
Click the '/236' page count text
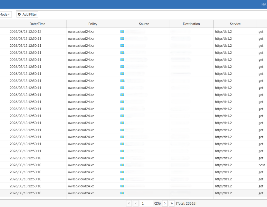point(157,203)
